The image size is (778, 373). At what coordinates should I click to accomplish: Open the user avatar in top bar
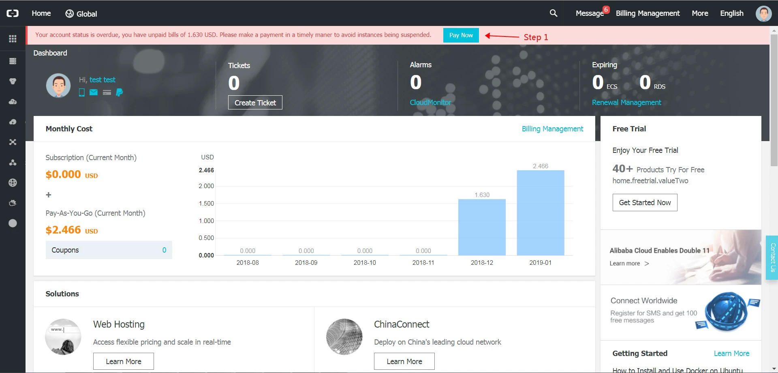(x=763, y=13)
